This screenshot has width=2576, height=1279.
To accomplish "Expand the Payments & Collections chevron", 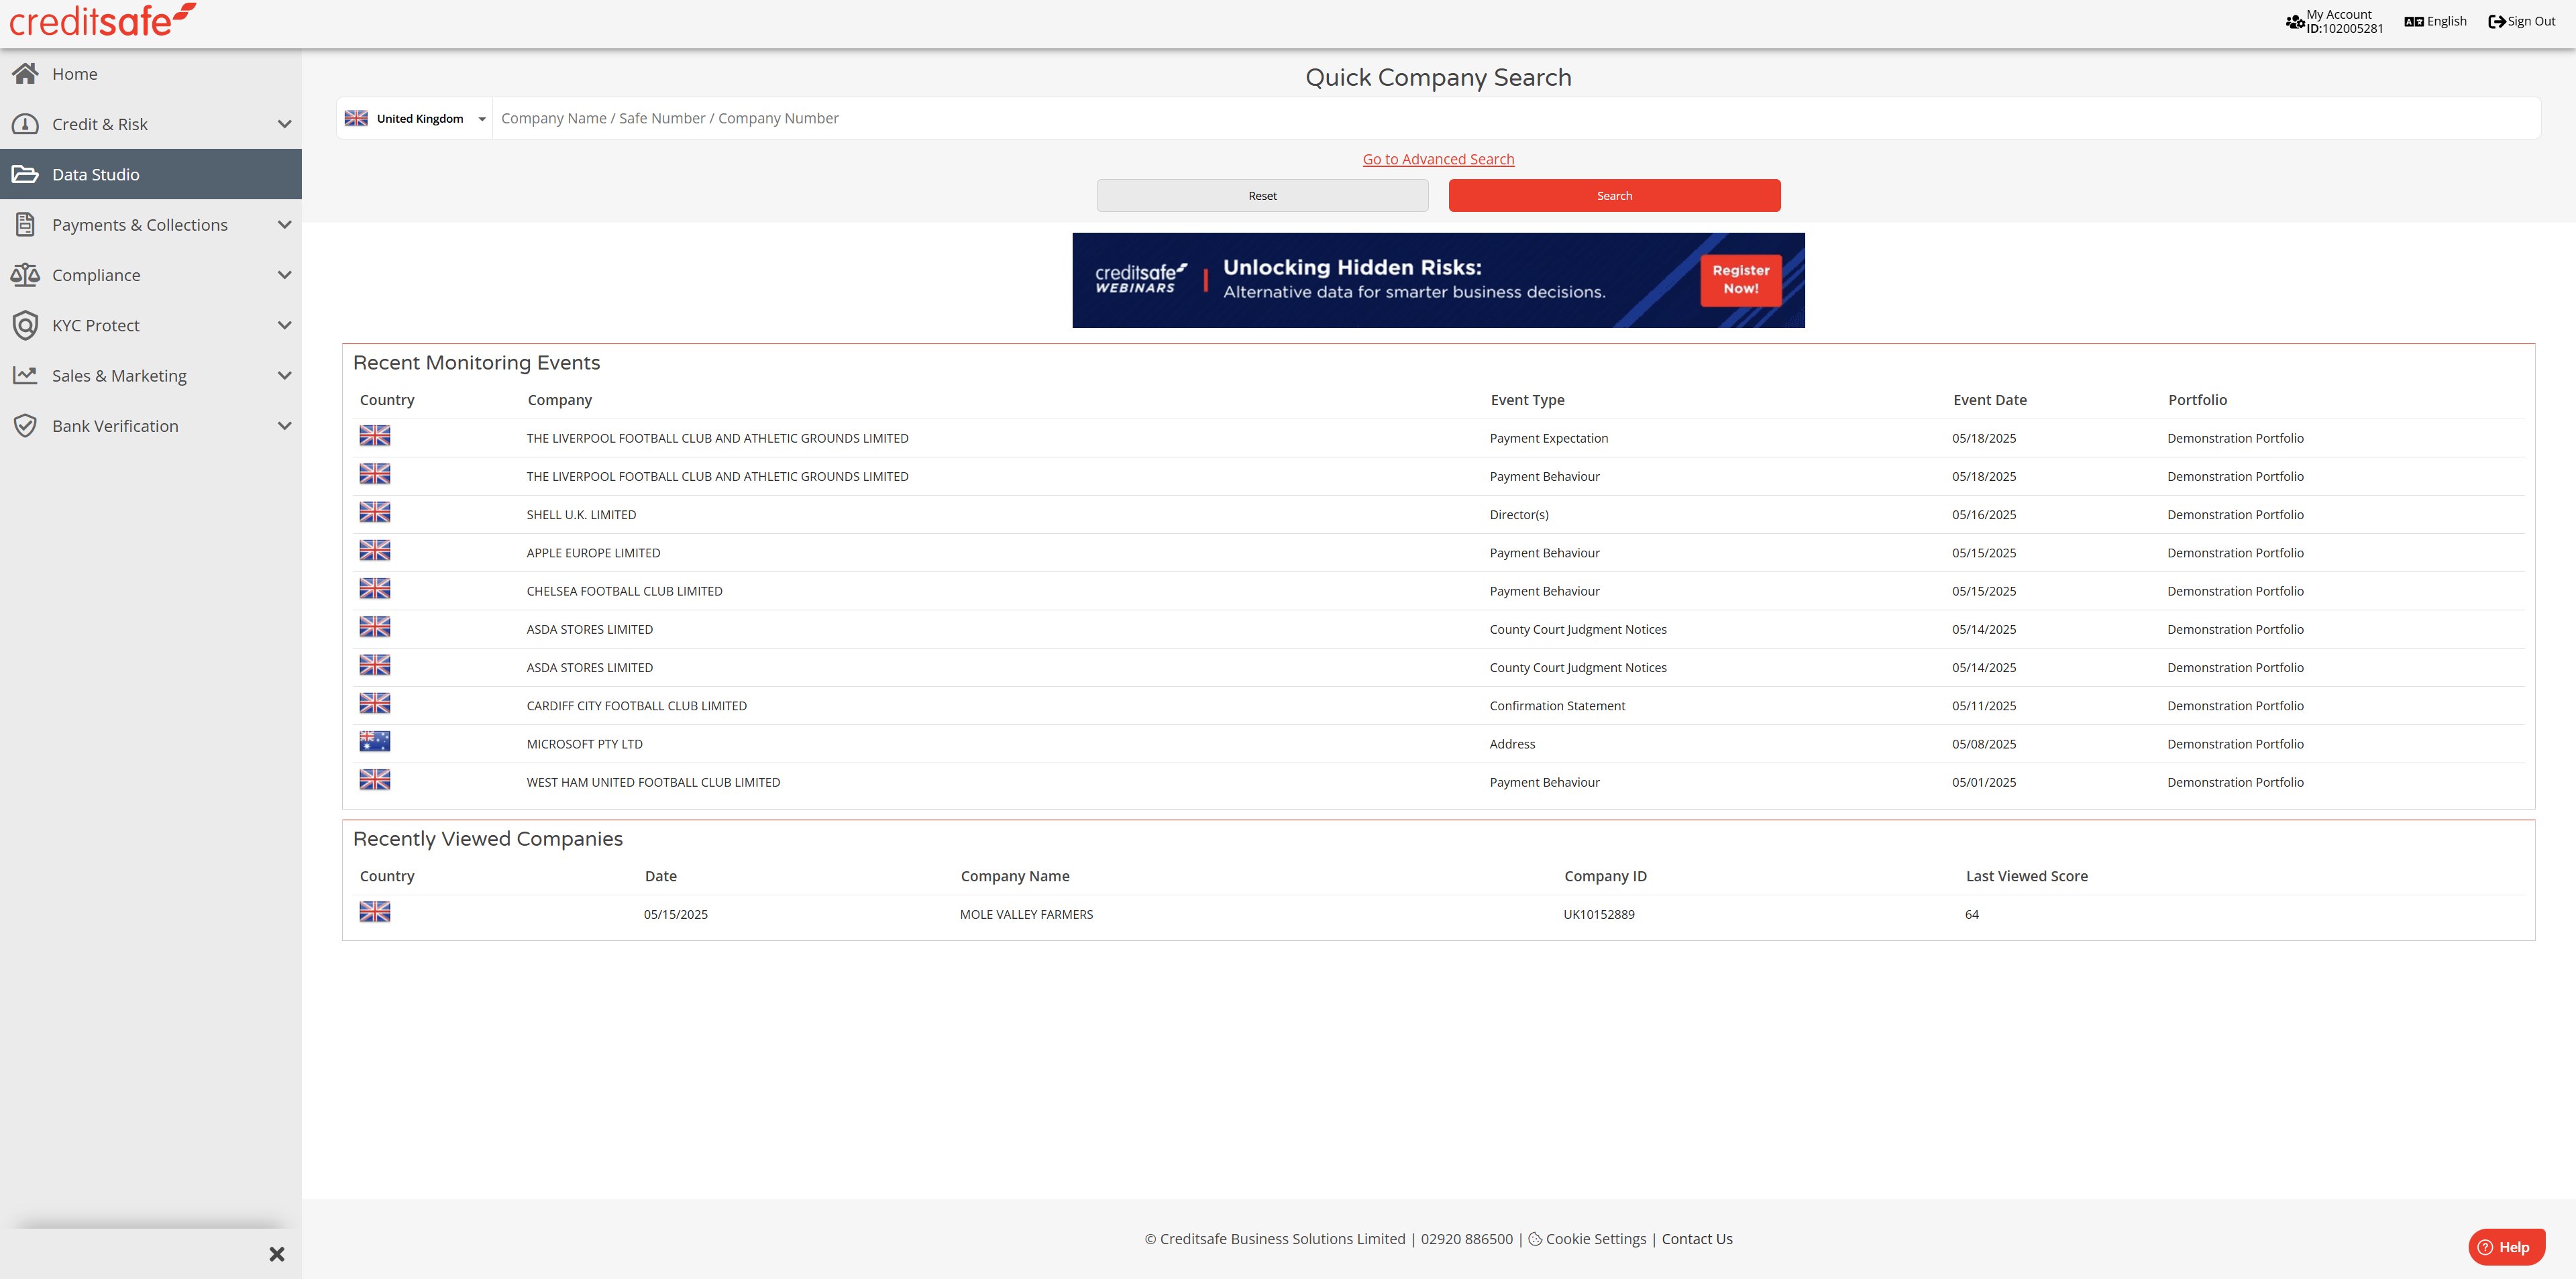I will (284, 225).
